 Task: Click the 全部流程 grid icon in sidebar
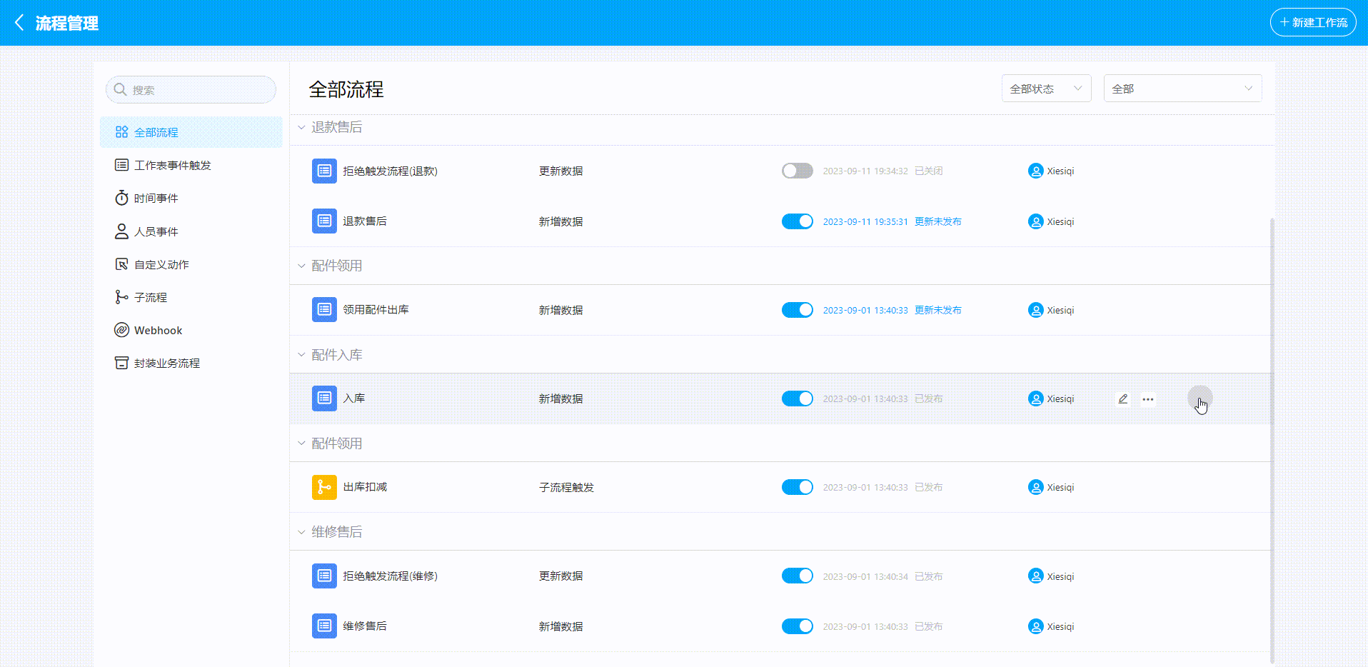pos(121,132)
